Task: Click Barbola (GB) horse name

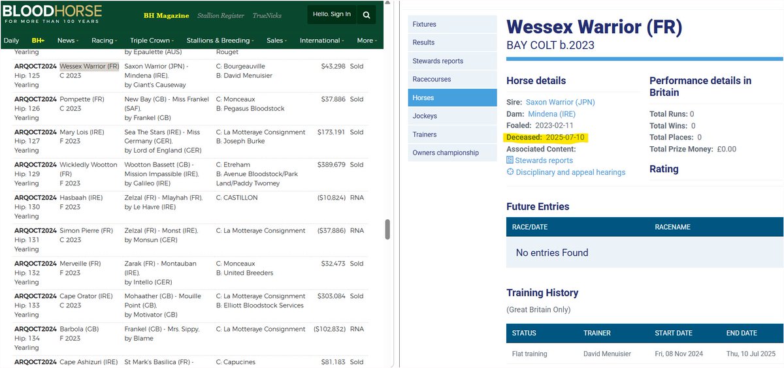Action: pyautogui.click(x=79, y=330)
